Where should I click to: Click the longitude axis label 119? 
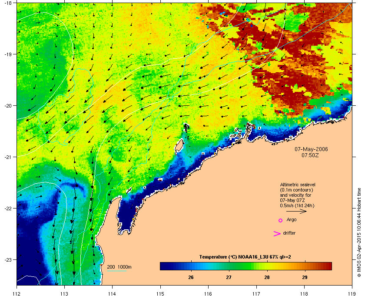[352, 294]
